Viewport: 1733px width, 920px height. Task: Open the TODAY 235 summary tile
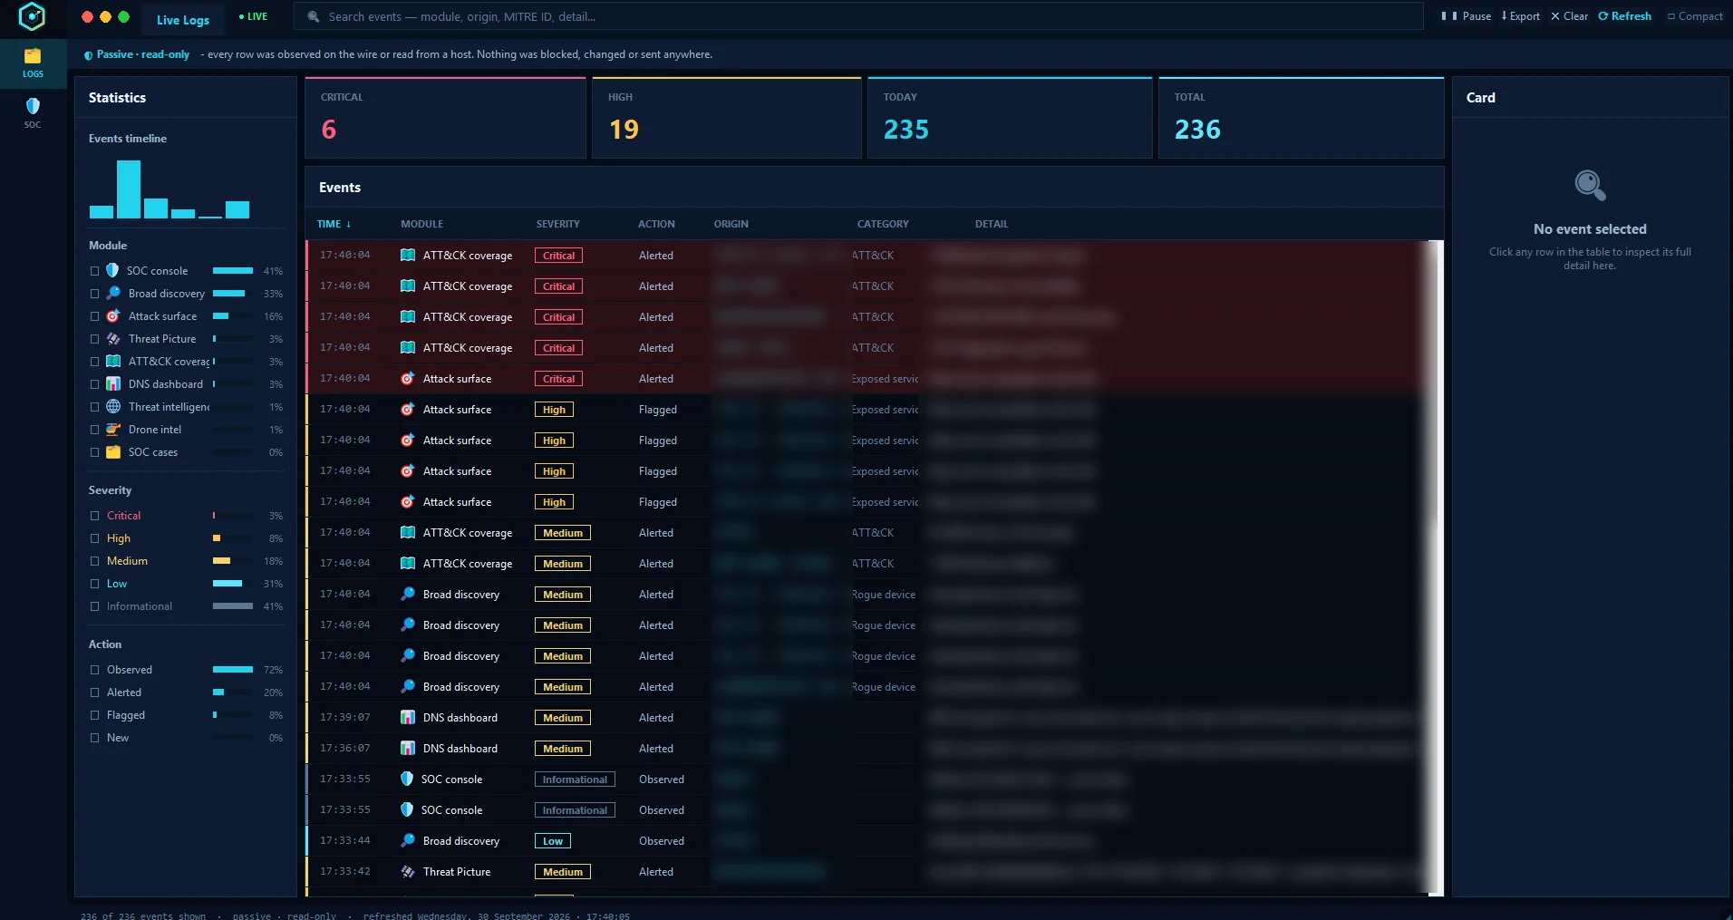(x=1010, y=118)
